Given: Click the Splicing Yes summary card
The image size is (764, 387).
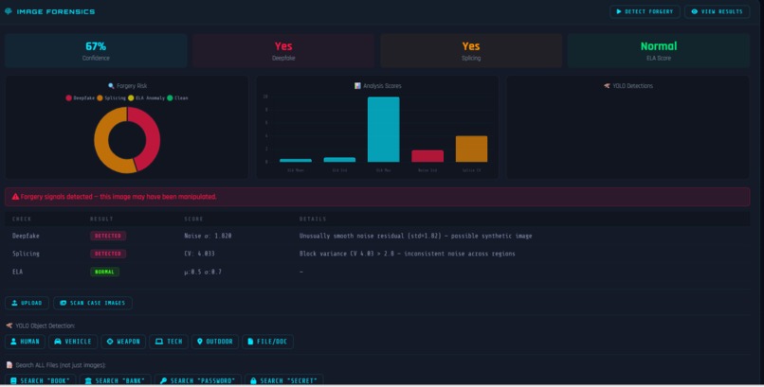Looking at the screenshot, I should (471, 50).
